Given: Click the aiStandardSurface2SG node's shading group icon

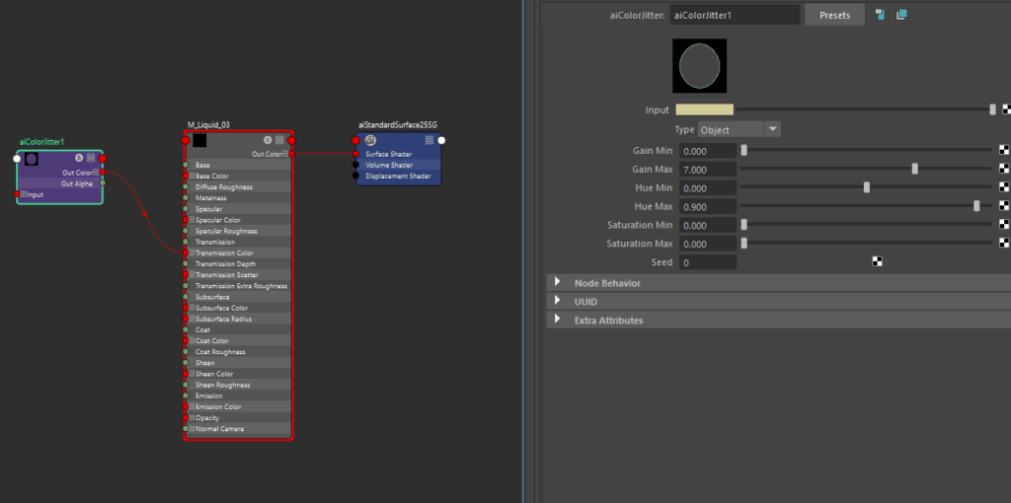Looking at the screenshot, I should pos(370,140).
